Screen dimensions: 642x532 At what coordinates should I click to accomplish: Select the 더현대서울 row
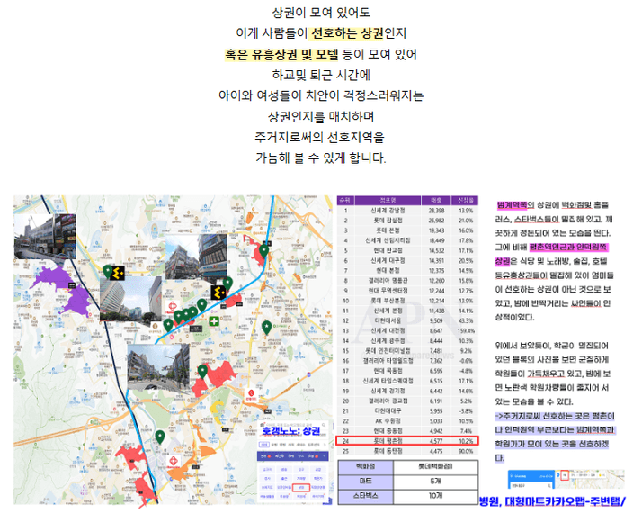click(x=408, y=320)
